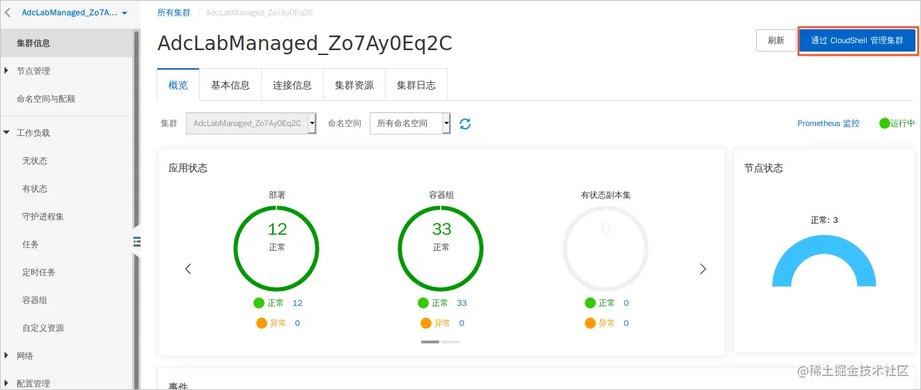Click the 有状态副本集 normal count 0
The width and height of the screenshot is (921, 390).
[626, 303]
